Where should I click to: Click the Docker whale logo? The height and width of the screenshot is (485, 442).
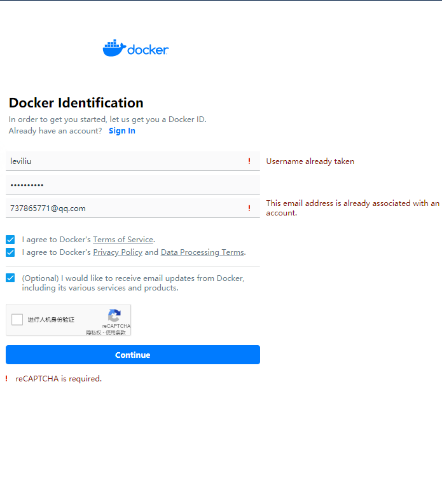114,48
